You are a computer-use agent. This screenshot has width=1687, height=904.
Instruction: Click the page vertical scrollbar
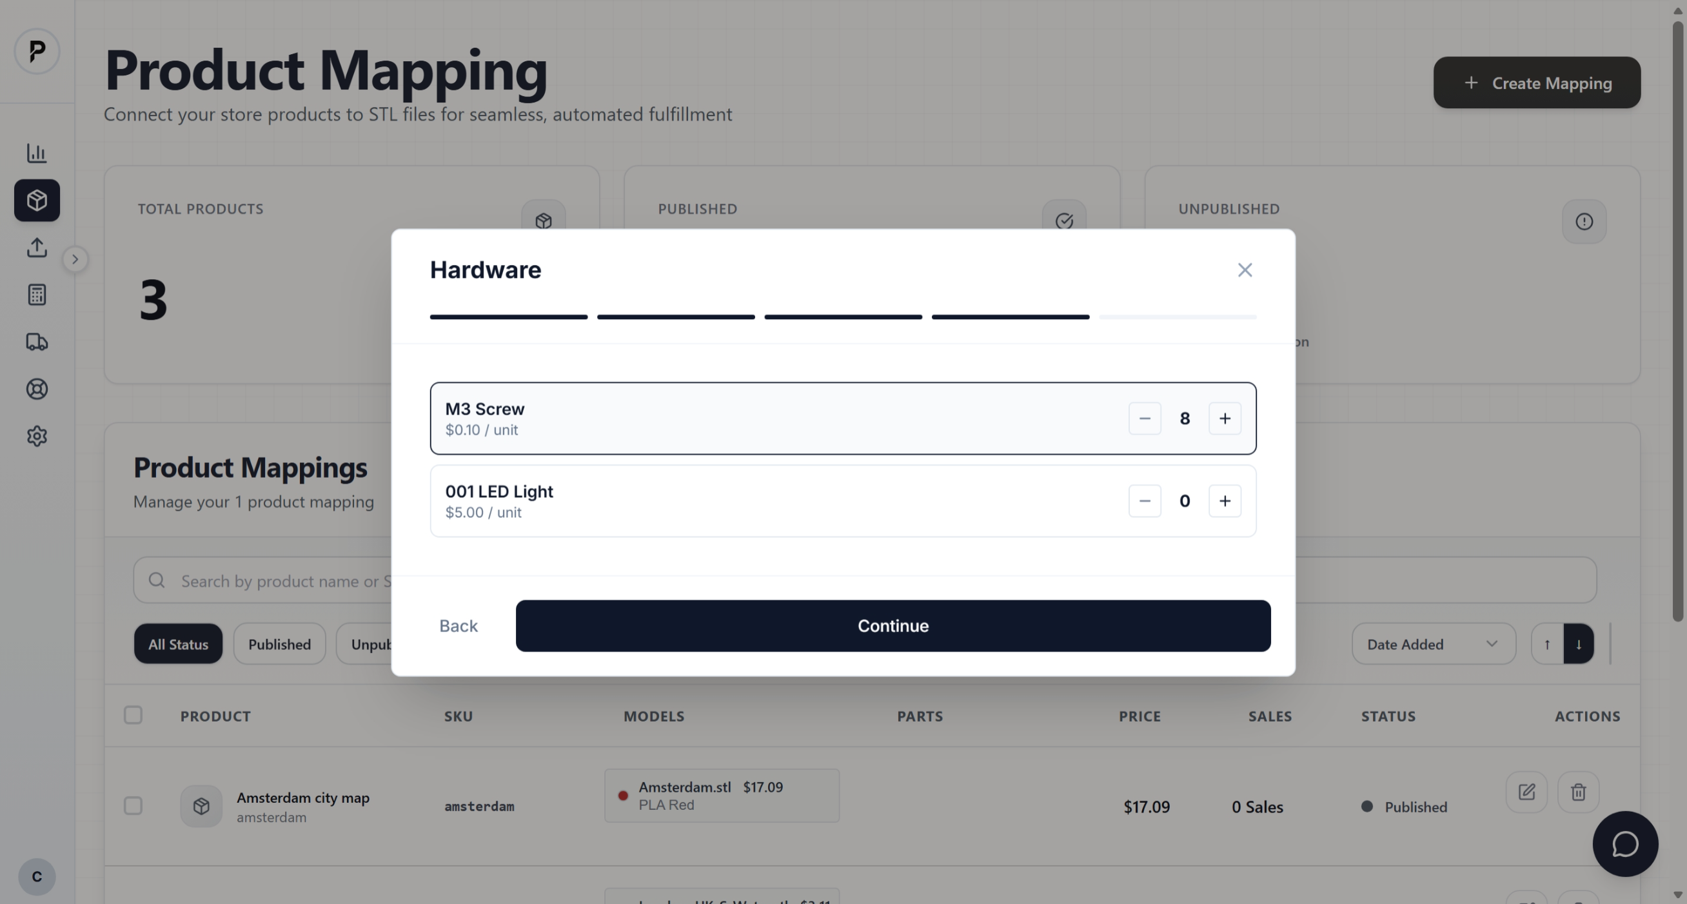tap(1677, 320)
